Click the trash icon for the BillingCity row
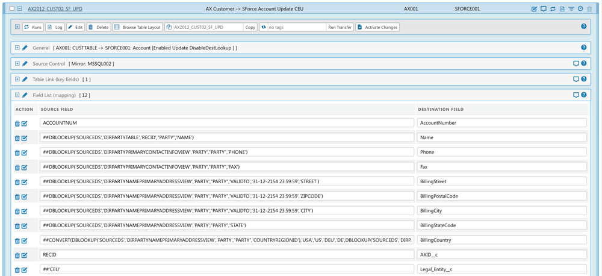The image size is (602, 276). click(x=17, y=211)
